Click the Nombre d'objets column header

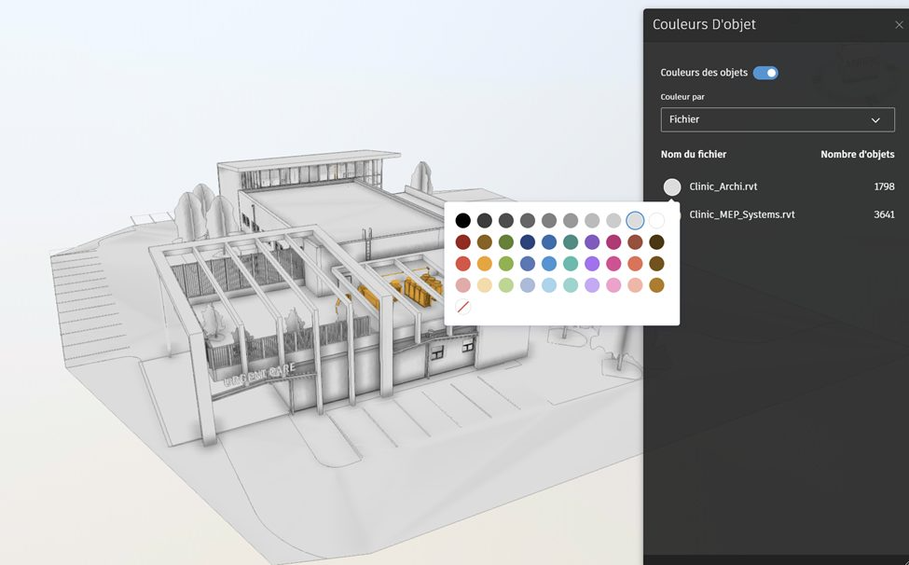(857, 155)
